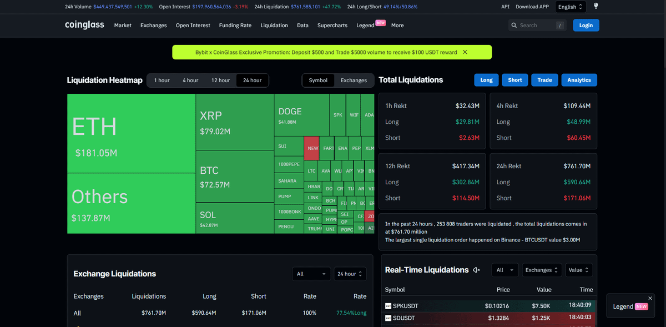Open the Exchanges dropdown in Real-Time Liquidations
Screen dimensions: 666x327
pos(541,270)
